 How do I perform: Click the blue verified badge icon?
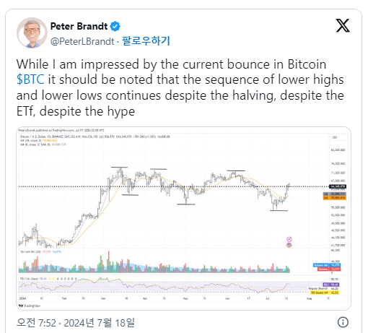115,26
